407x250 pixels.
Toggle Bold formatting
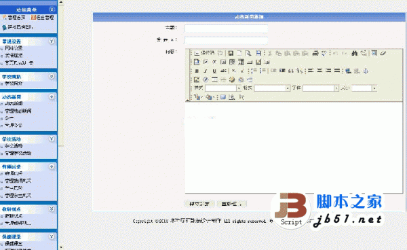(197, 71)
